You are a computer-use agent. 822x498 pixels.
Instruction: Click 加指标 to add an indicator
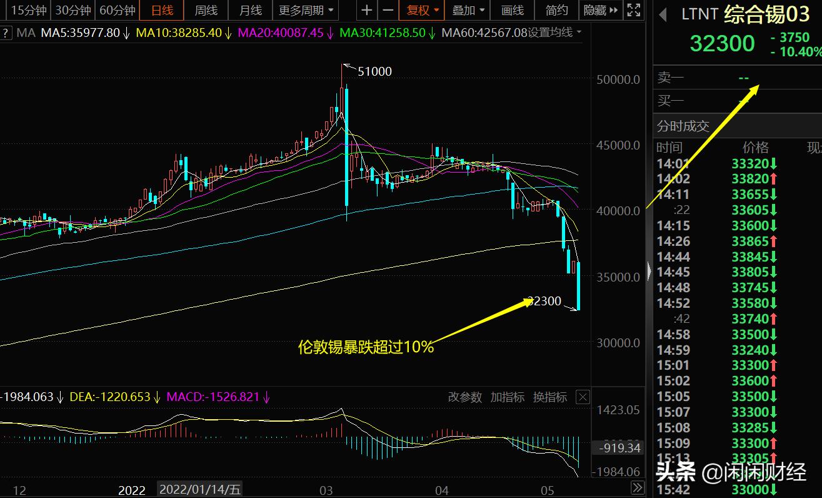(507, 397)
